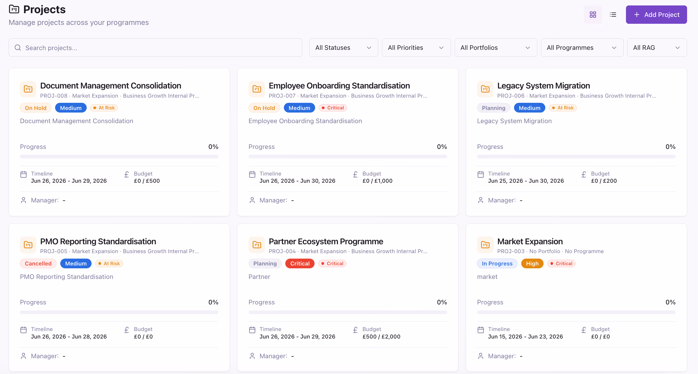The height and width of the screenshot is (374, 698).
Task: Click Legacy System Migration folder icon
Action: point(485,89)
